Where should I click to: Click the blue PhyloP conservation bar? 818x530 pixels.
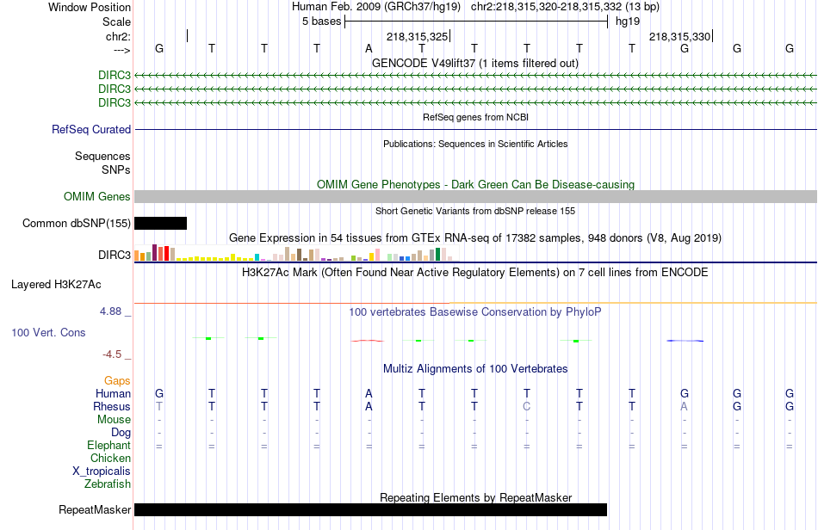click(685, 341)
